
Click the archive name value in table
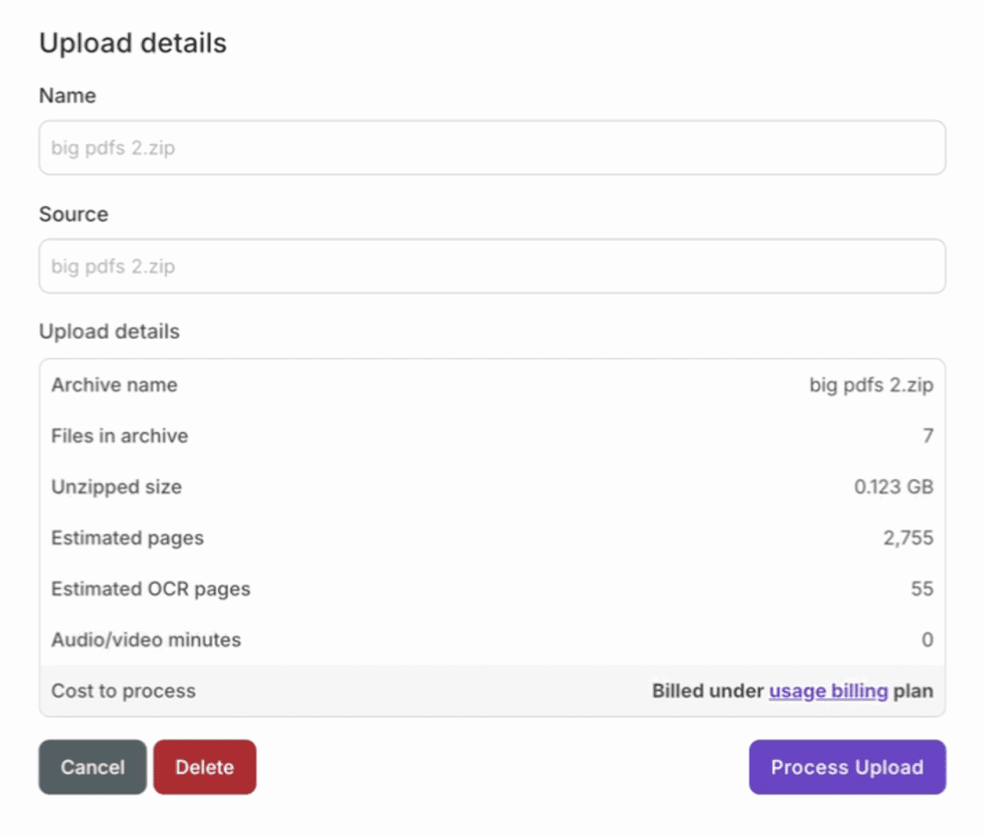tap(871, 385)
